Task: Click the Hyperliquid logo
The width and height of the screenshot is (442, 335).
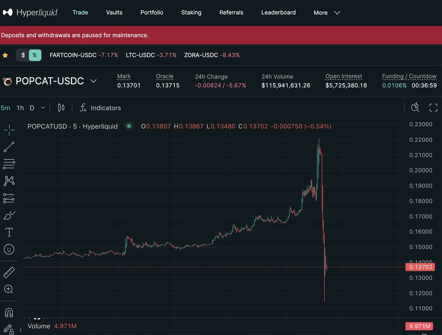Action: (30, 13)
